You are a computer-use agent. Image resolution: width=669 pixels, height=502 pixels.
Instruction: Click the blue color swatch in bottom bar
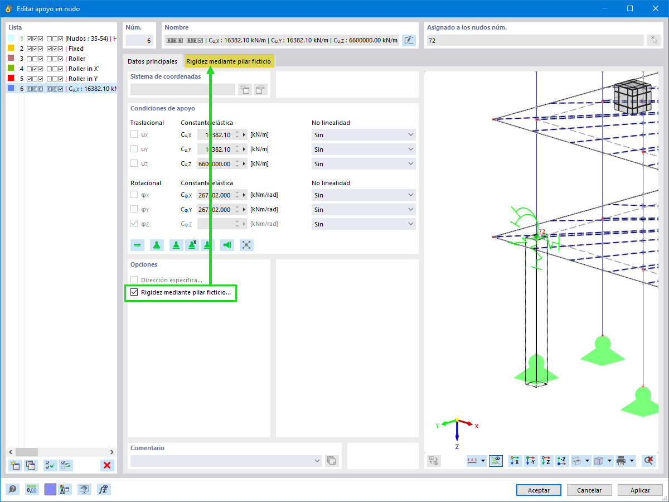(50, 490)
